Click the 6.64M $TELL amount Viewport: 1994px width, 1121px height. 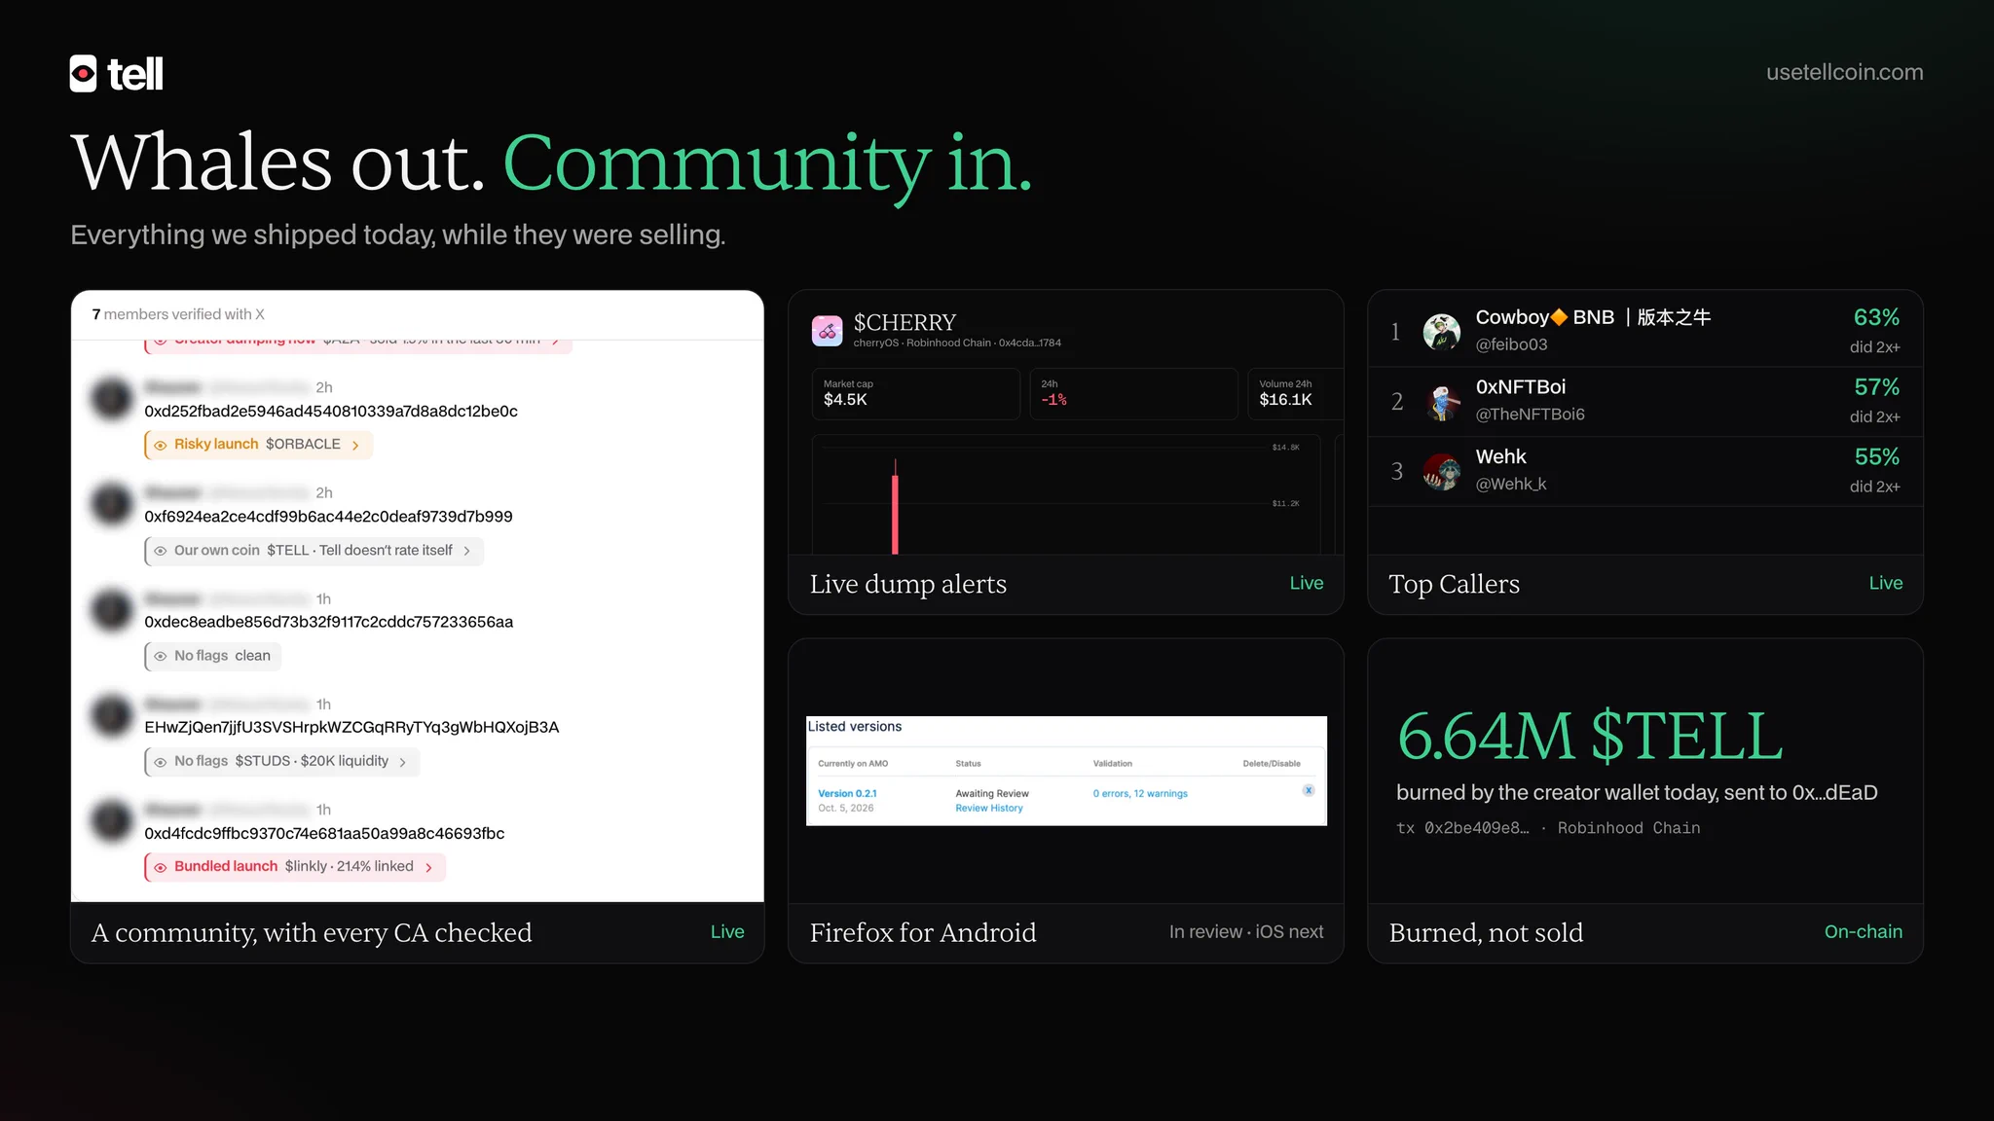[x=1590, y=736]
